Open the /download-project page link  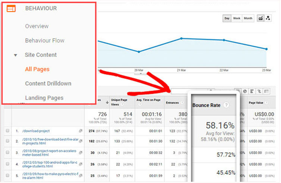point(36,131)
